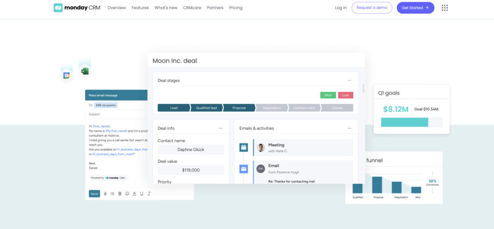
Task: Toggle underline formatting in email editor
Action: [142, 194]
